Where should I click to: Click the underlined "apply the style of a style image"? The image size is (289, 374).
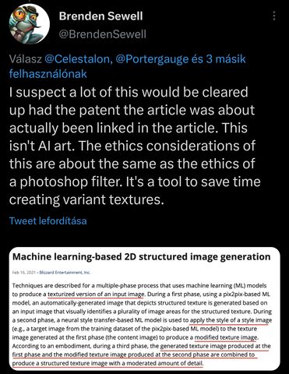231,320
